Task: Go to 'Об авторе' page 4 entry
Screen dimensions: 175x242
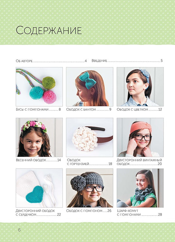Action: point(51,61)
